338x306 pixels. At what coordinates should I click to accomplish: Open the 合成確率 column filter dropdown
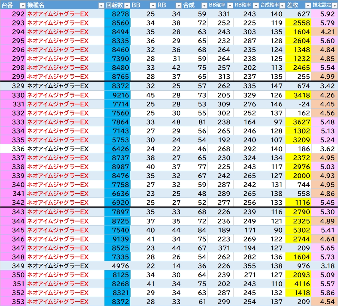[x=282, y=5]
